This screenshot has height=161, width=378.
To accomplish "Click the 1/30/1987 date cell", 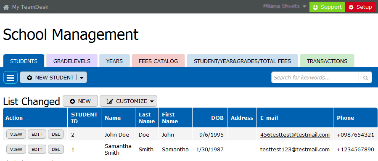I will click(x=210, y=149).
